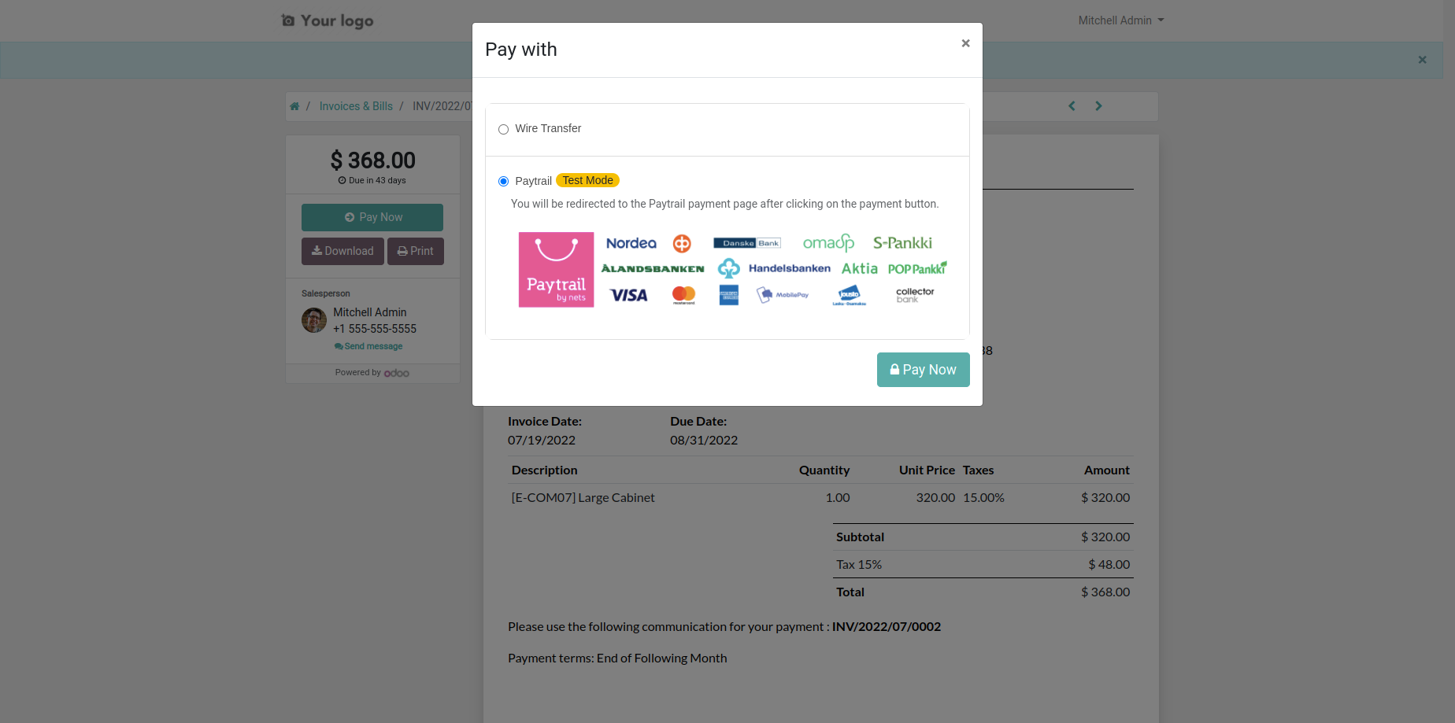
Task: Click the omaSp bank logo
Action: point(828,243)
